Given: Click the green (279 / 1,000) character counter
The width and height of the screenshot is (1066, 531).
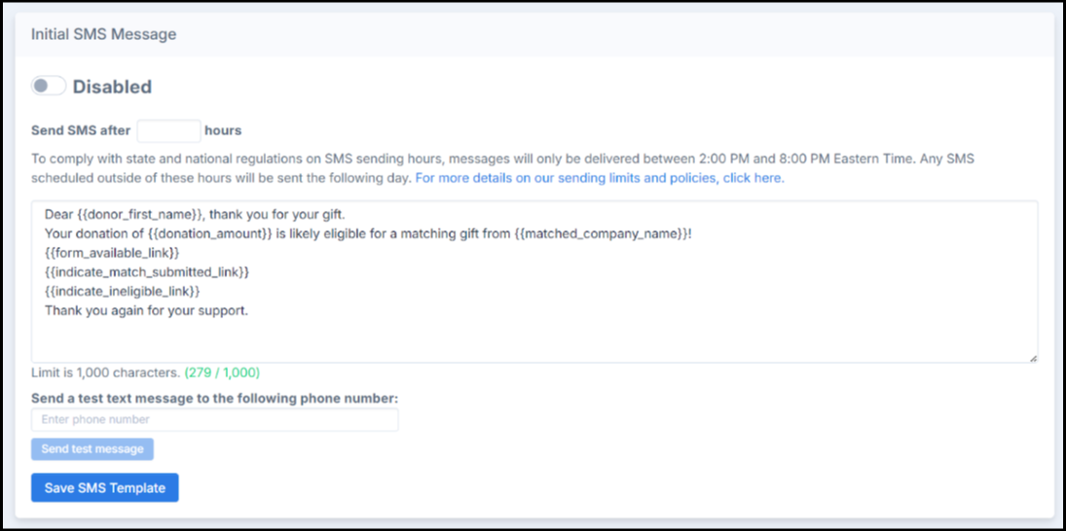Looking at the screenshot, I should click(x=222, y=372).
